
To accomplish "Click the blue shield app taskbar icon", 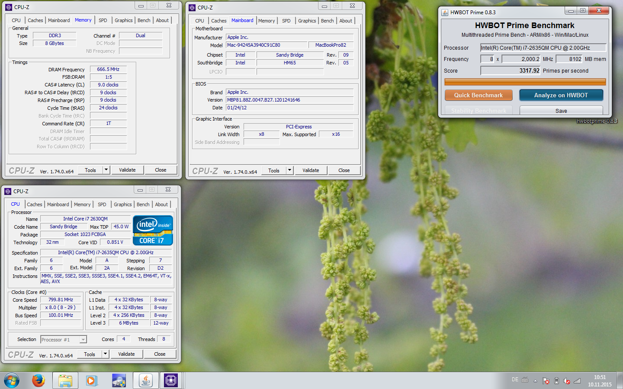I will (x=119, y=381).
